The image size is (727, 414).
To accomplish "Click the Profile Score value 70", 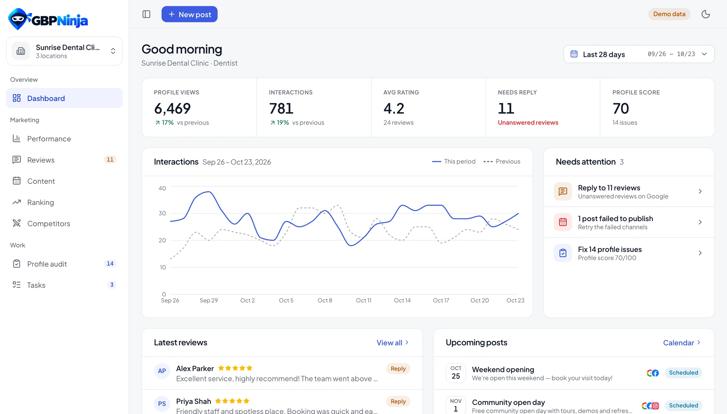I will click(621, 108).
